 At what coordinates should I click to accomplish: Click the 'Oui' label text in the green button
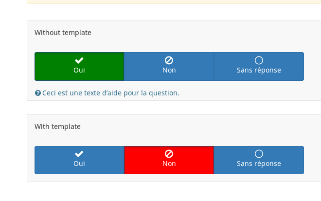(79, 70)
